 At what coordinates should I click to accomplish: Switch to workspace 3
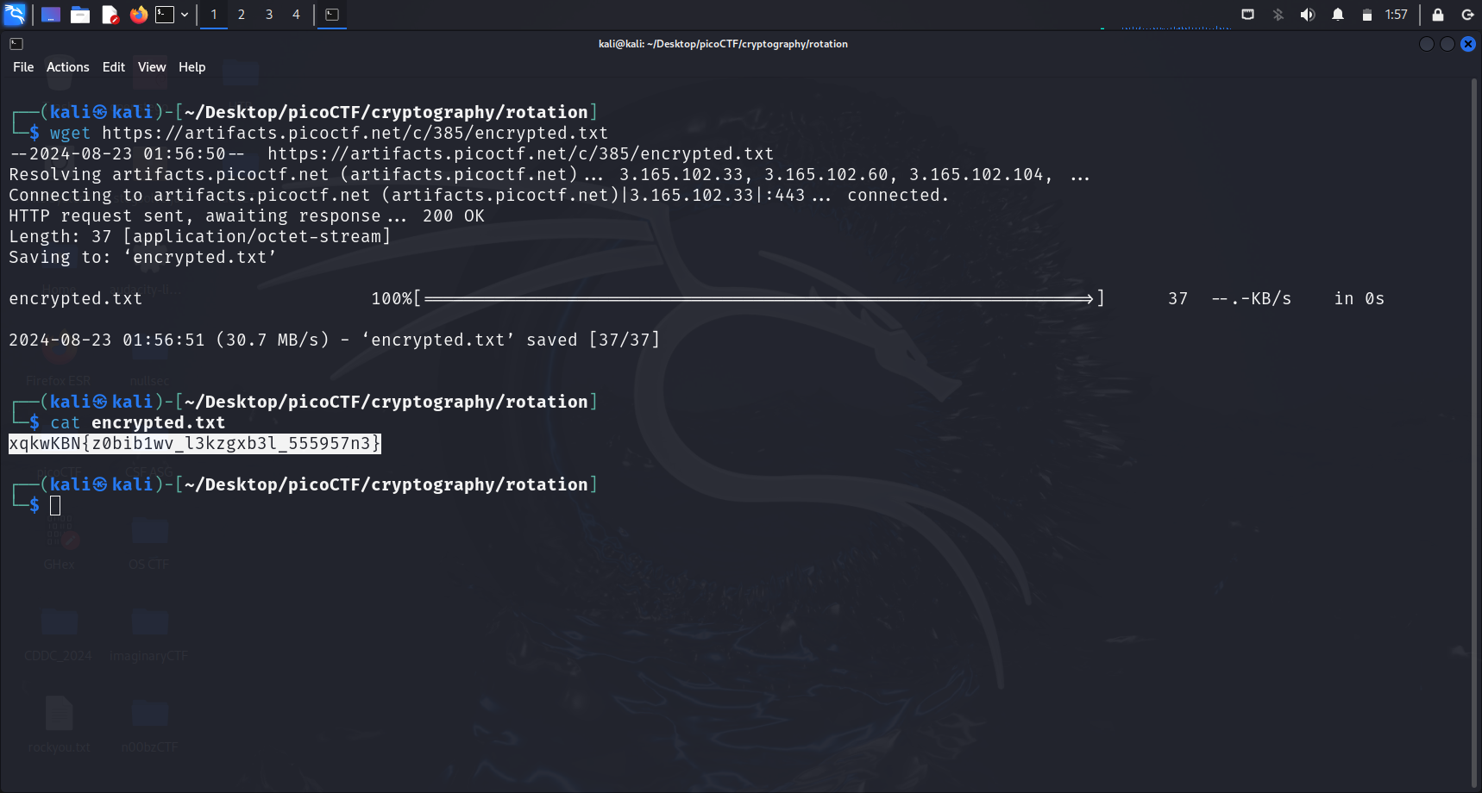269,15
